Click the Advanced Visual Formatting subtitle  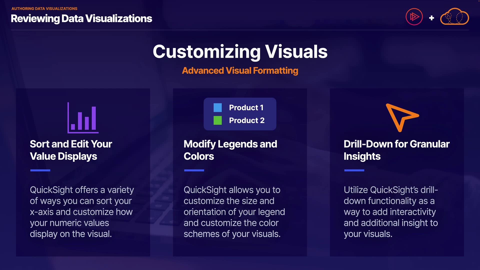pos(240,71)
